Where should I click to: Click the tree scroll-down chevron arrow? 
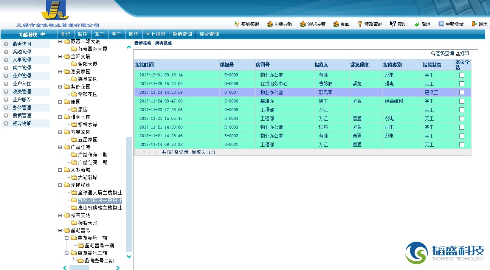point(129,256)
